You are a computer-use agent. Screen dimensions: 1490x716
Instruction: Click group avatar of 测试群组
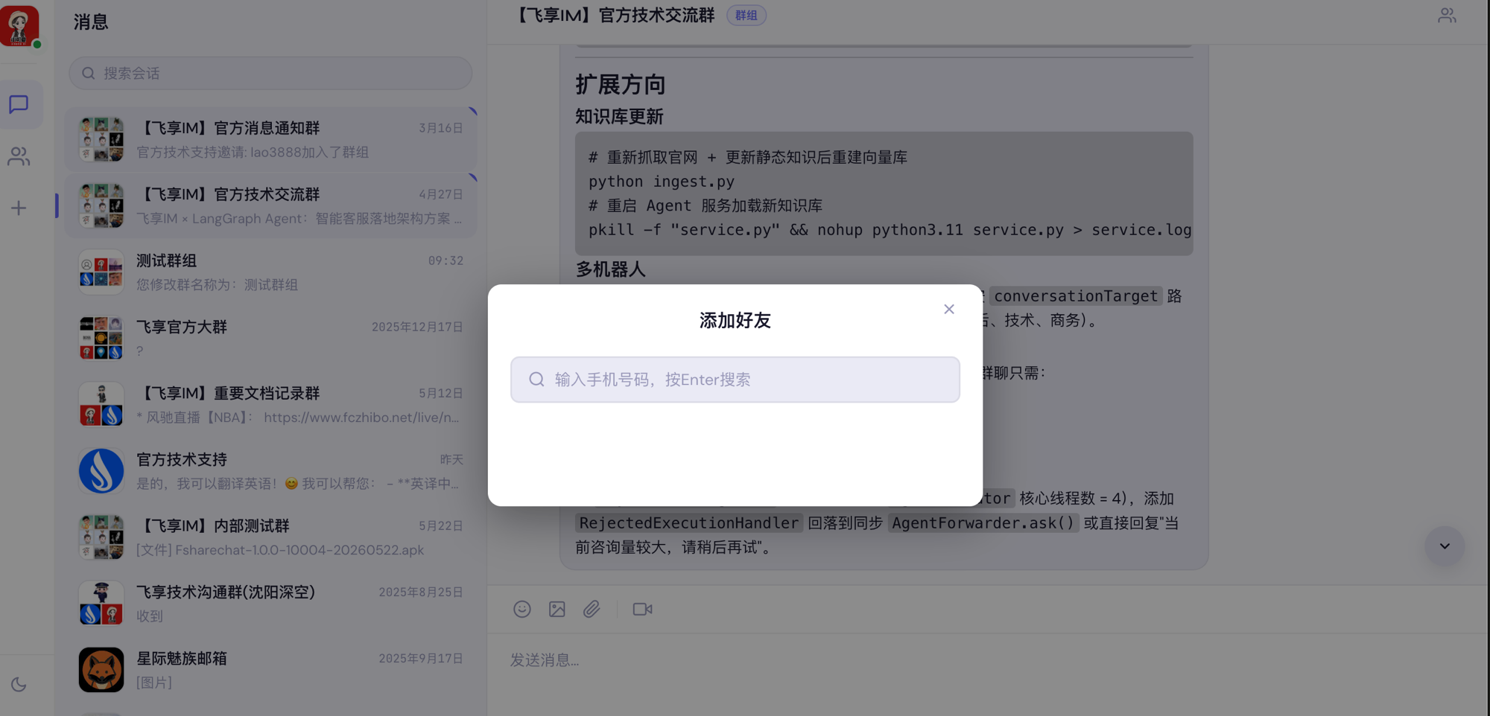pyautogui.click(x=101, y=272)
